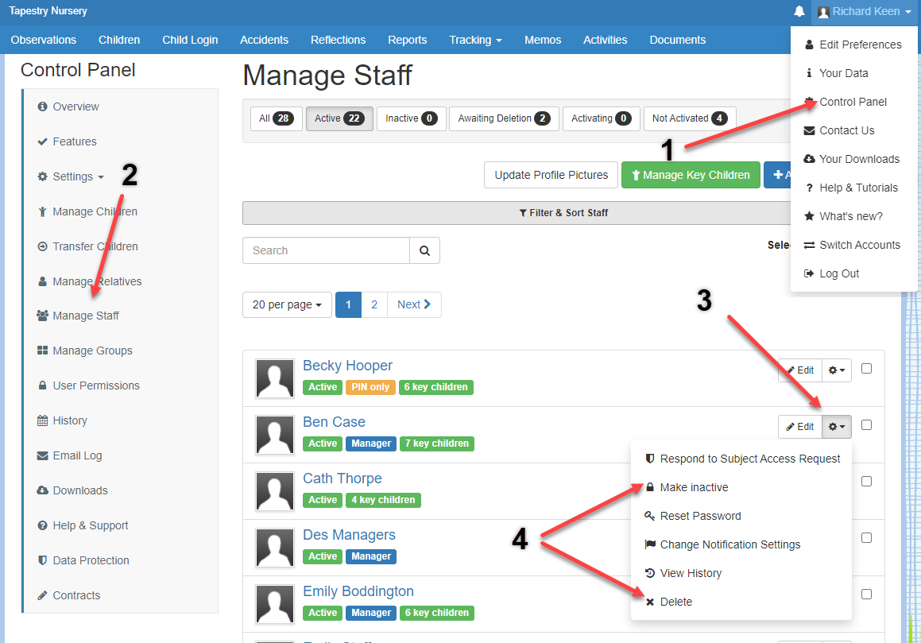Open Becky Hooper staff profile link
Viewport: 921px width, 643px height.
point(348,366)
